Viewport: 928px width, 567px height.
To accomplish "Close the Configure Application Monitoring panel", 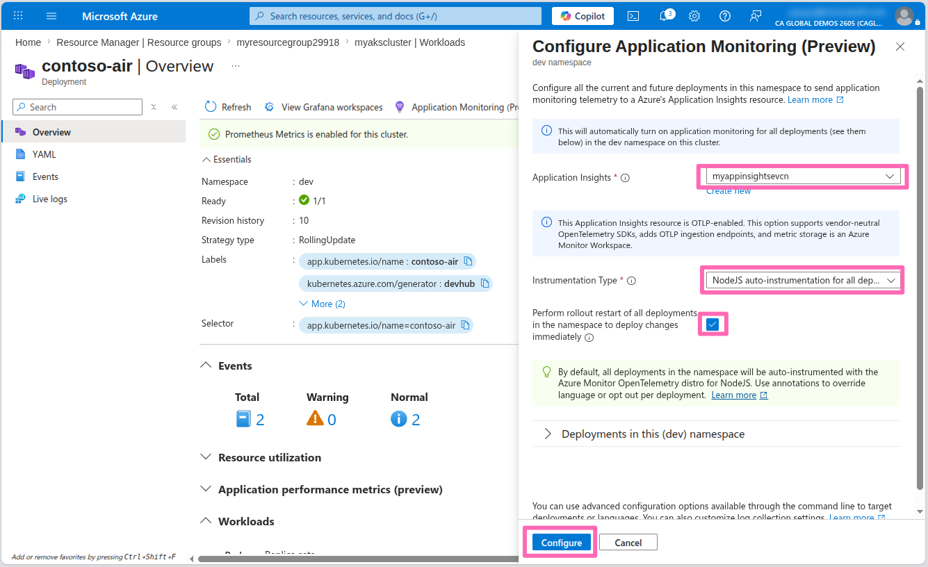I will click(900, 47).
